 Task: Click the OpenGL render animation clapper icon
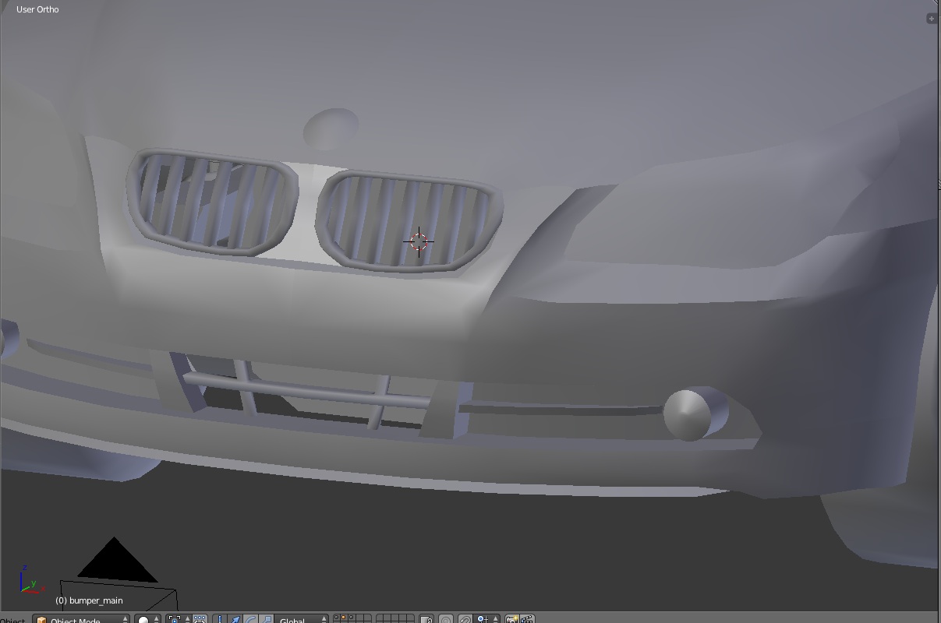[528, 620]
